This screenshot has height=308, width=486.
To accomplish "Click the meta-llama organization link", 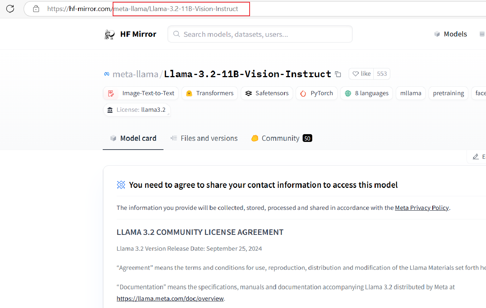I will coord(135,74).
